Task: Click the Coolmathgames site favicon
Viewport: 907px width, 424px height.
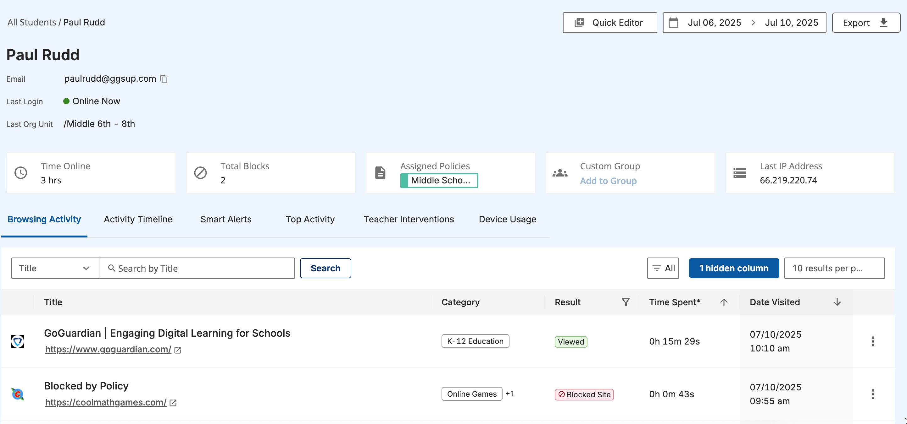Action: (x=18, y=394)
